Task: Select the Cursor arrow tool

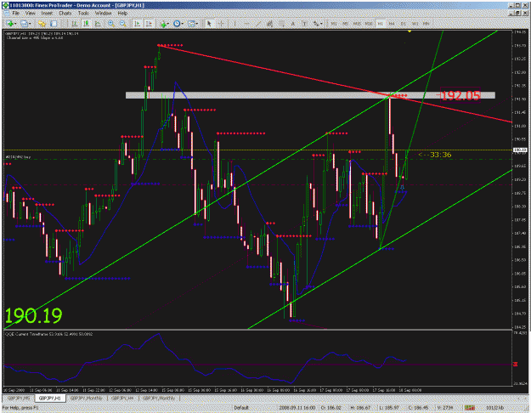Action: pyautogui.click(x=209, y=24)
